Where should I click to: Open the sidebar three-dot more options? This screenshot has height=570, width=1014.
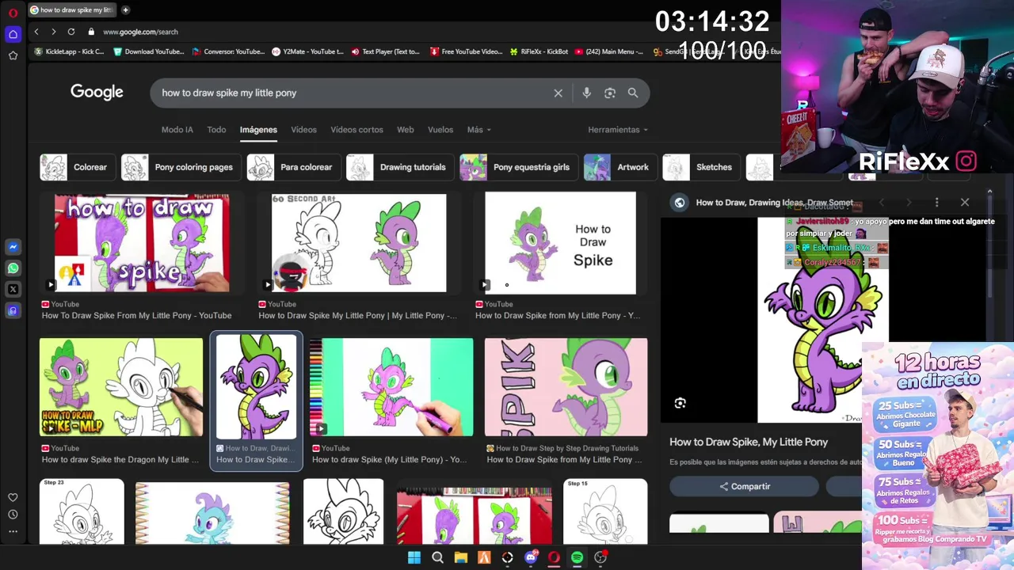[x=13, y=531]
